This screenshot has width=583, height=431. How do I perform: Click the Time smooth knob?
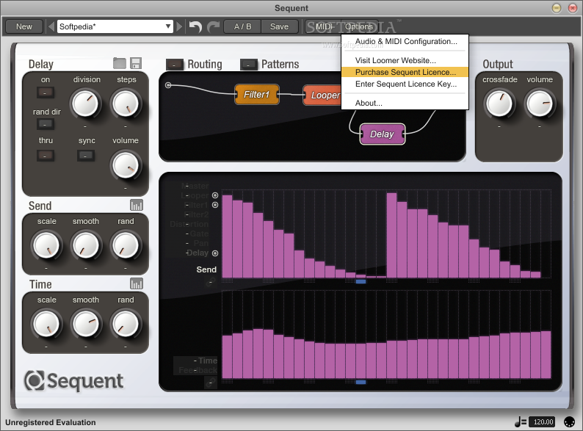(x=86, y=324)
